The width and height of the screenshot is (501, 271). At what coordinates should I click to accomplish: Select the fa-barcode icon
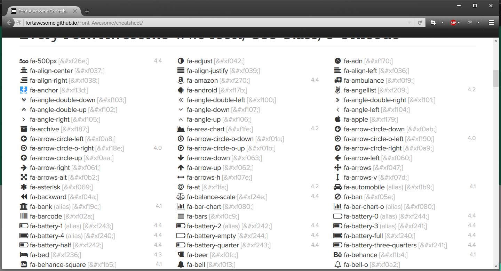tap(23, 216)
